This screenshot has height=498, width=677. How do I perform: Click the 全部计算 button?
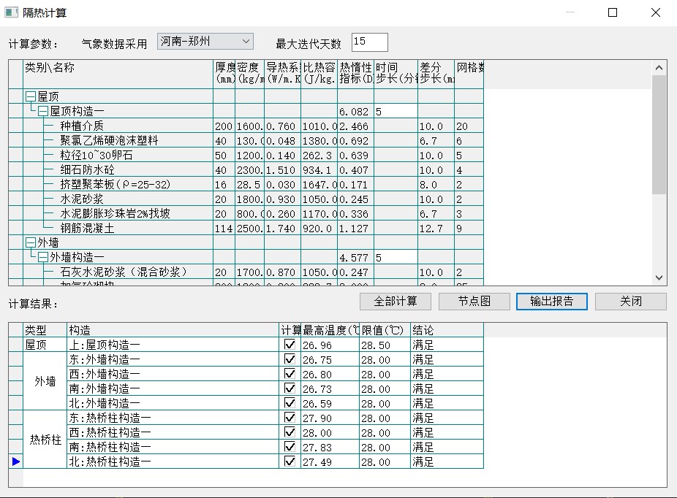click(x=396, y=302)
